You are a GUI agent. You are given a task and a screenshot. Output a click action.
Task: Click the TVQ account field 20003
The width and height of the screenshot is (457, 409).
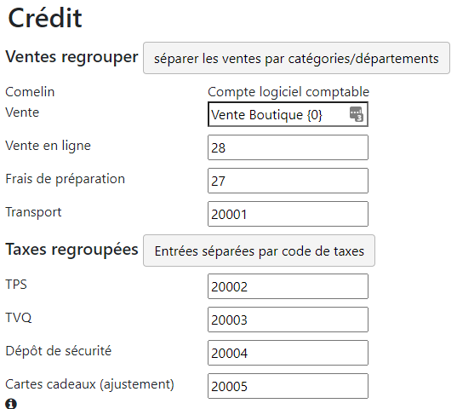click(x=288, y=320)
